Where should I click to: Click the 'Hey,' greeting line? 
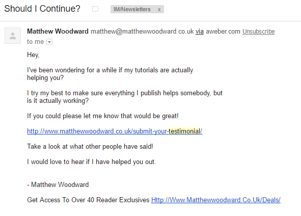[33, 55]
